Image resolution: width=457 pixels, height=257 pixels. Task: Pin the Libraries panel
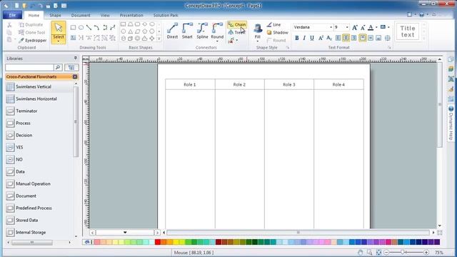pos(75,59)
